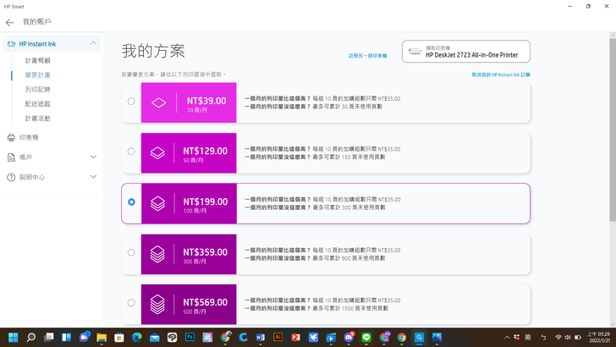Click the 取消我的 HP Instant Ink 訂閱 link
Viewport: 616px width, 347px height.
(x=501, y=74)
